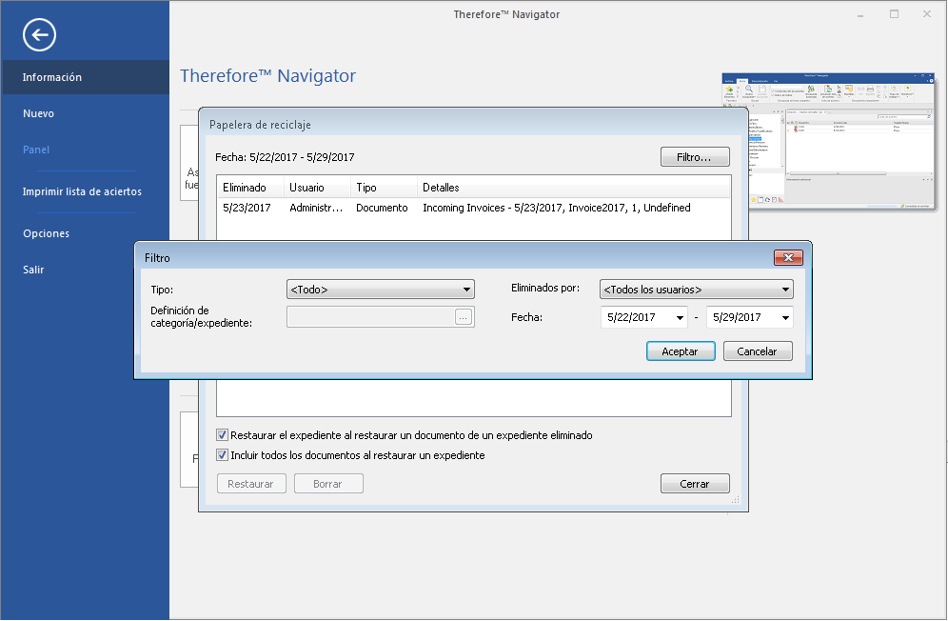Dismiss filter with Cancelar

pos(757,351)
